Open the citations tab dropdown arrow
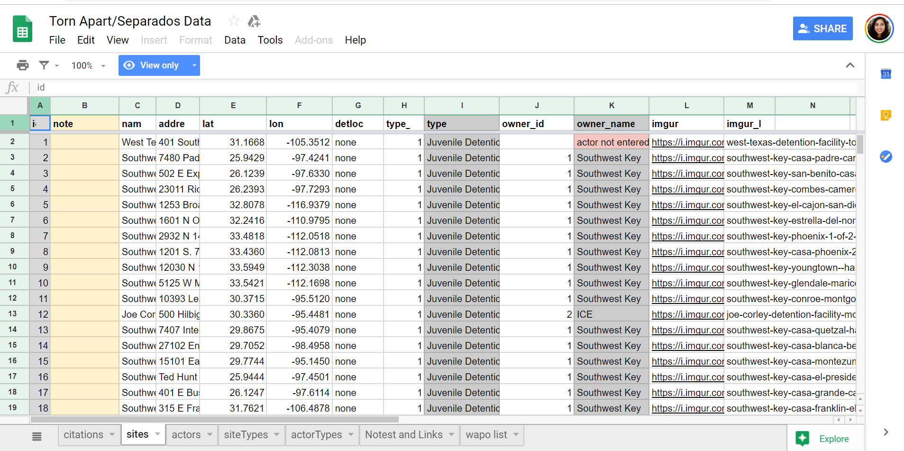904x451 pixels. pos(112,434)
